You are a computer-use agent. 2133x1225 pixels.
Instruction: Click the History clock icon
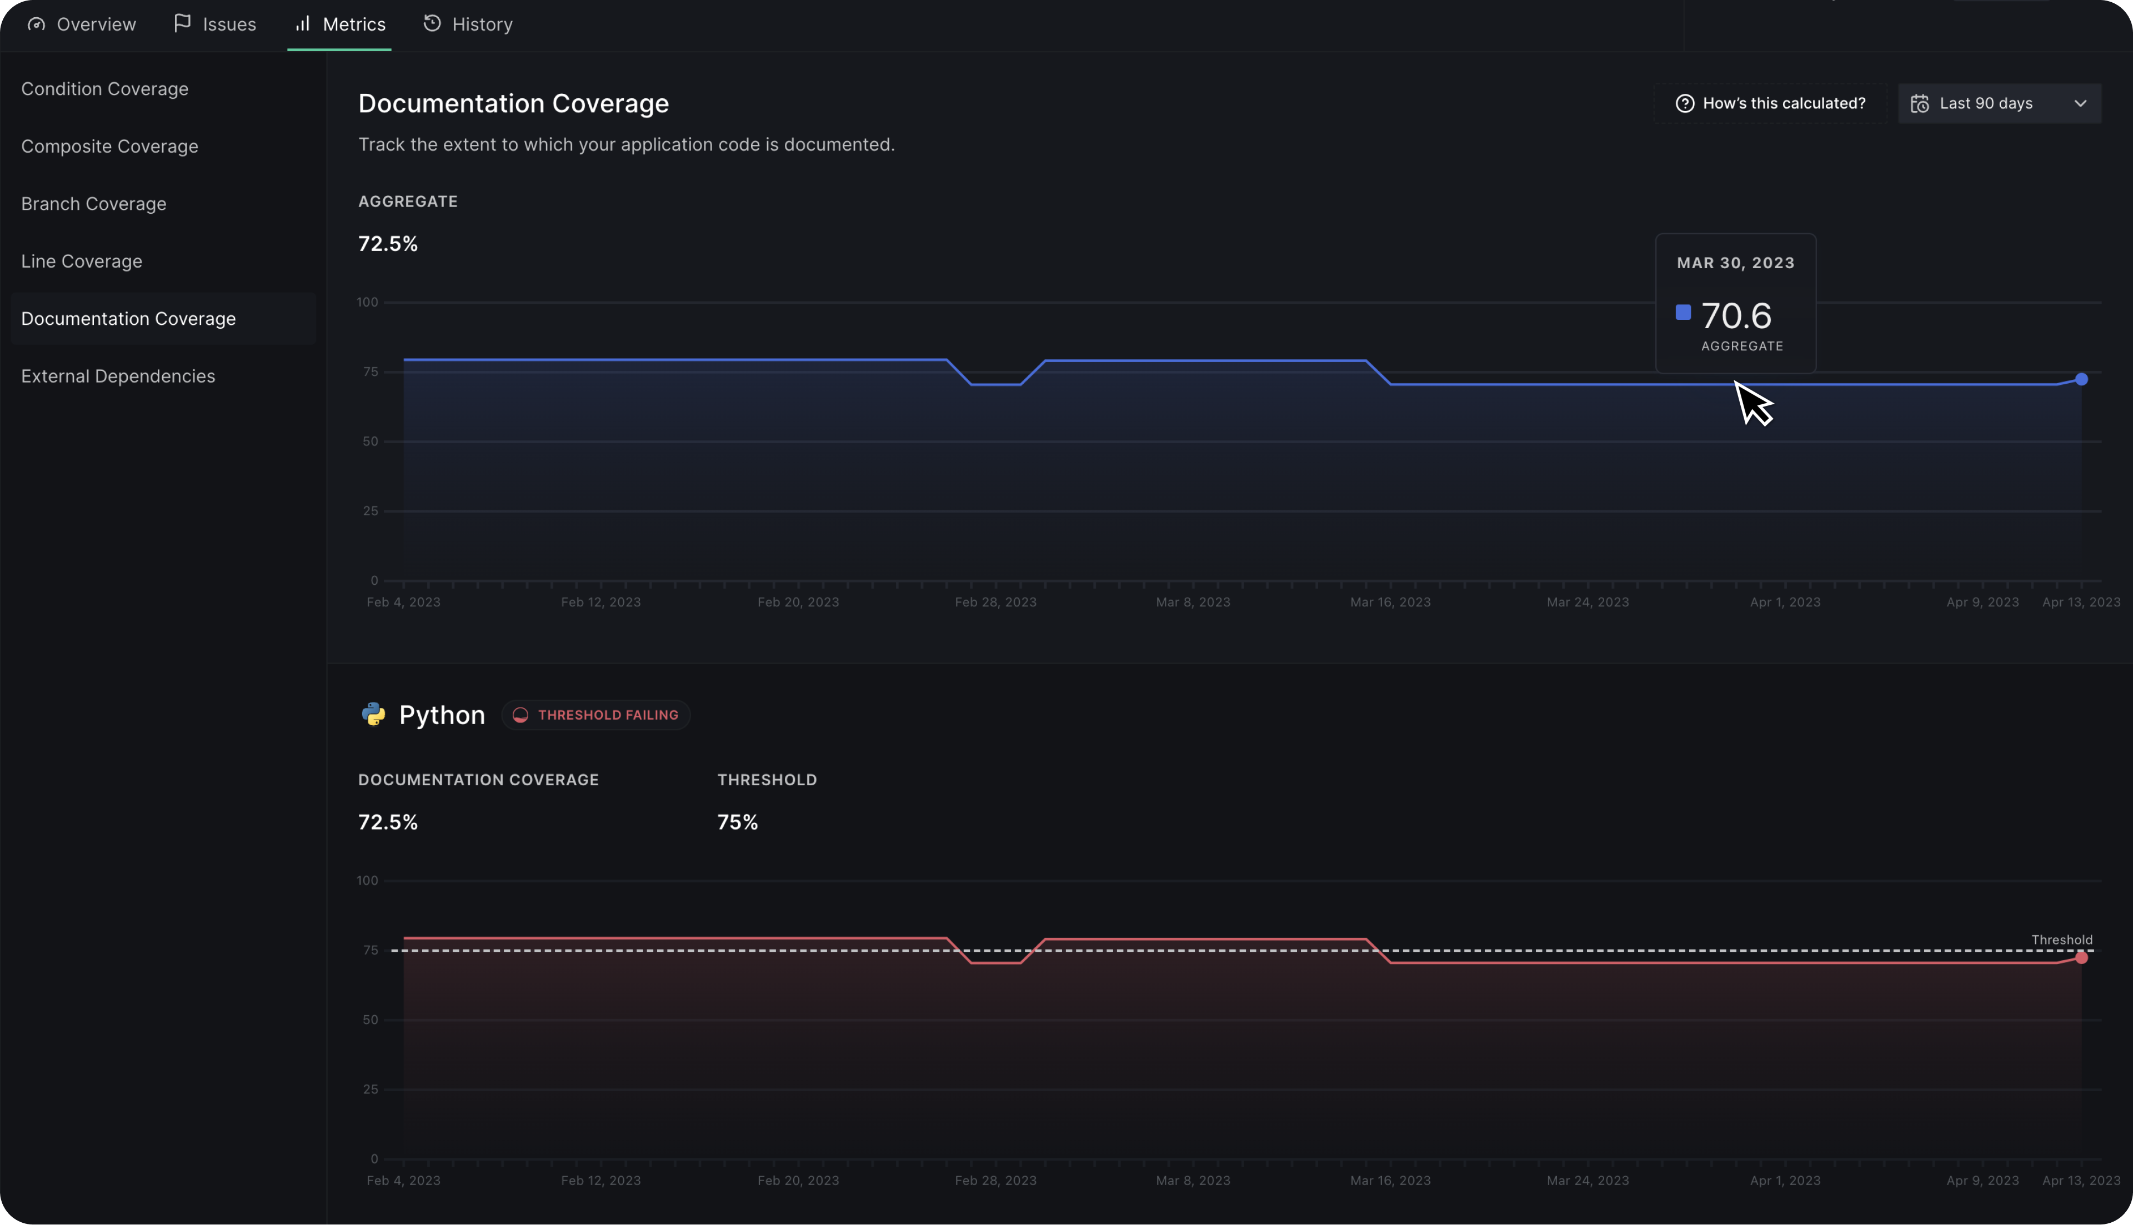click(x=432, y=23)
